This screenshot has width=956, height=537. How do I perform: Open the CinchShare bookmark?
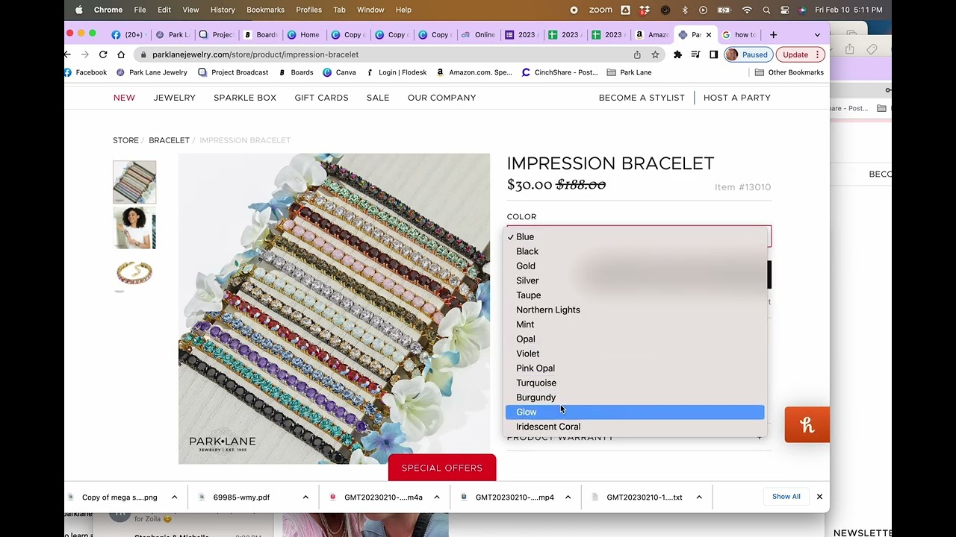coord(559,72)
